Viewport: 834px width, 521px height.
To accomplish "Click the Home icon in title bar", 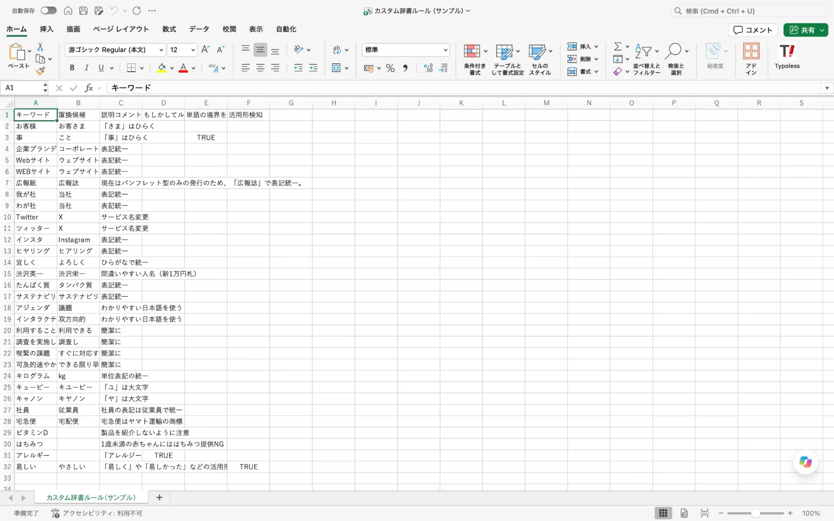I will coord(68,10).
